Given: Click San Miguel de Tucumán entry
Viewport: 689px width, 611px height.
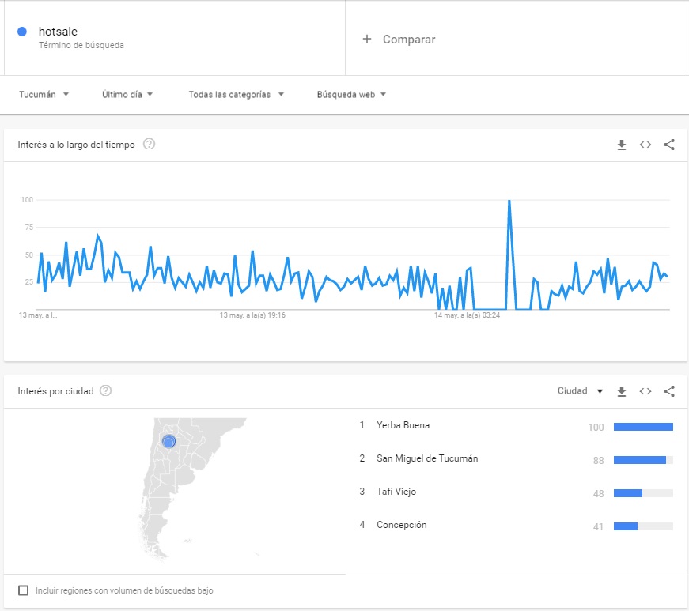Looking at the screenshot, I should point(427,458).
